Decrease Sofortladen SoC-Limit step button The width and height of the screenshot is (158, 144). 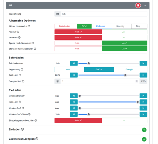coord(74,75)
